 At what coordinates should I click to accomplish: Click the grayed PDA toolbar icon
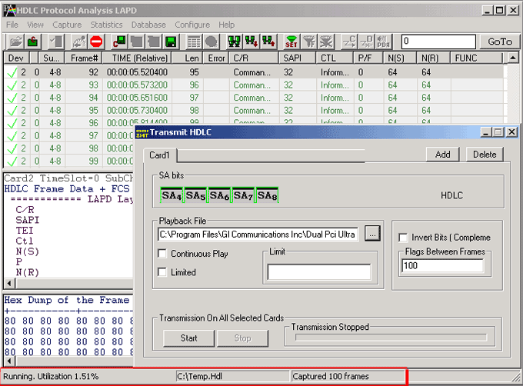coord(384,42)
